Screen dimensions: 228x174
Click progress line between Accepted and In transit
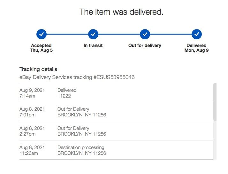tap(67, 34)
